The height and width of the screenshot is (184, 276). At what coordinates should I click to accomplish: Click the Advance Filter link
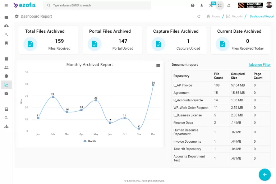259,65
